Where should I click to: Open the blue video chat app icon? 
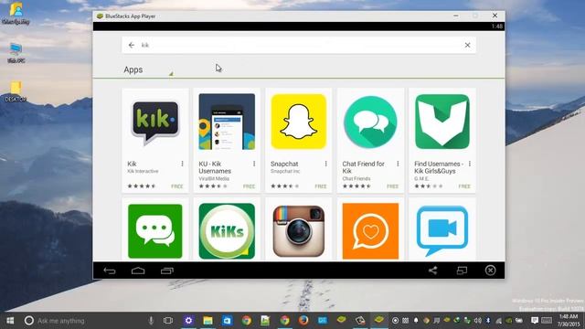(442, 230)
